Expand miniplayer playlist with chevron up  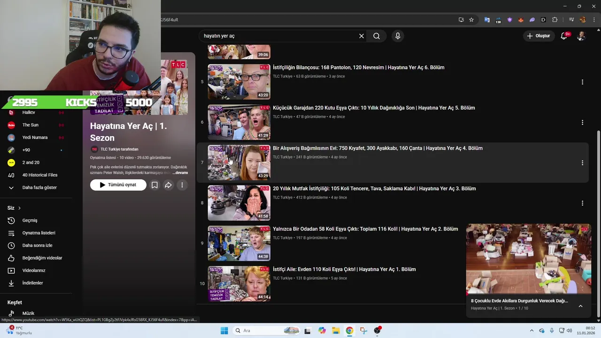580,306
